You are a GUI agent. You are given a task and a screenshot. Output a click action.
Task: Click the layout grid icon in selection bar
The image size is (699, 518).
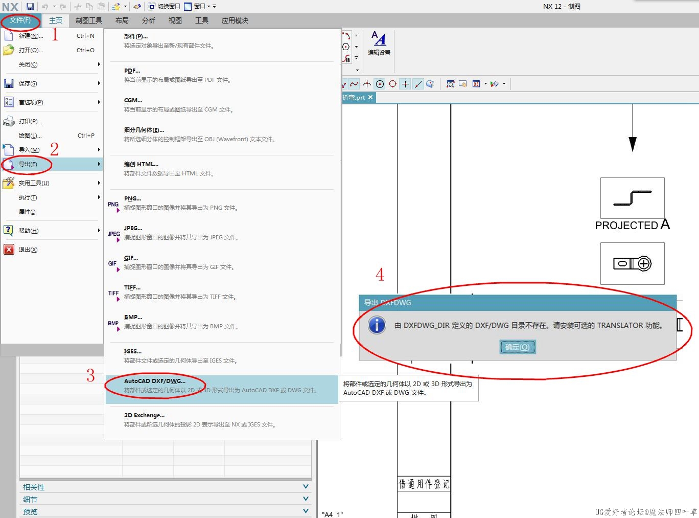click(x=476, y=84)
